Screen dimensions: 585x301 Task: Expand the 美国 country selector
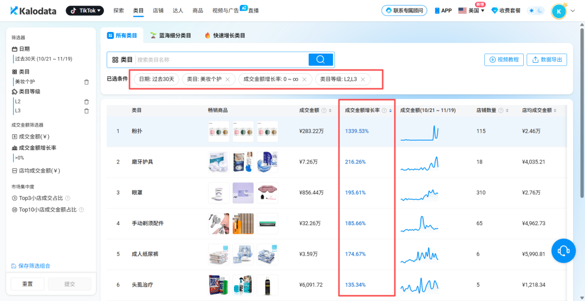click(472, 11)
